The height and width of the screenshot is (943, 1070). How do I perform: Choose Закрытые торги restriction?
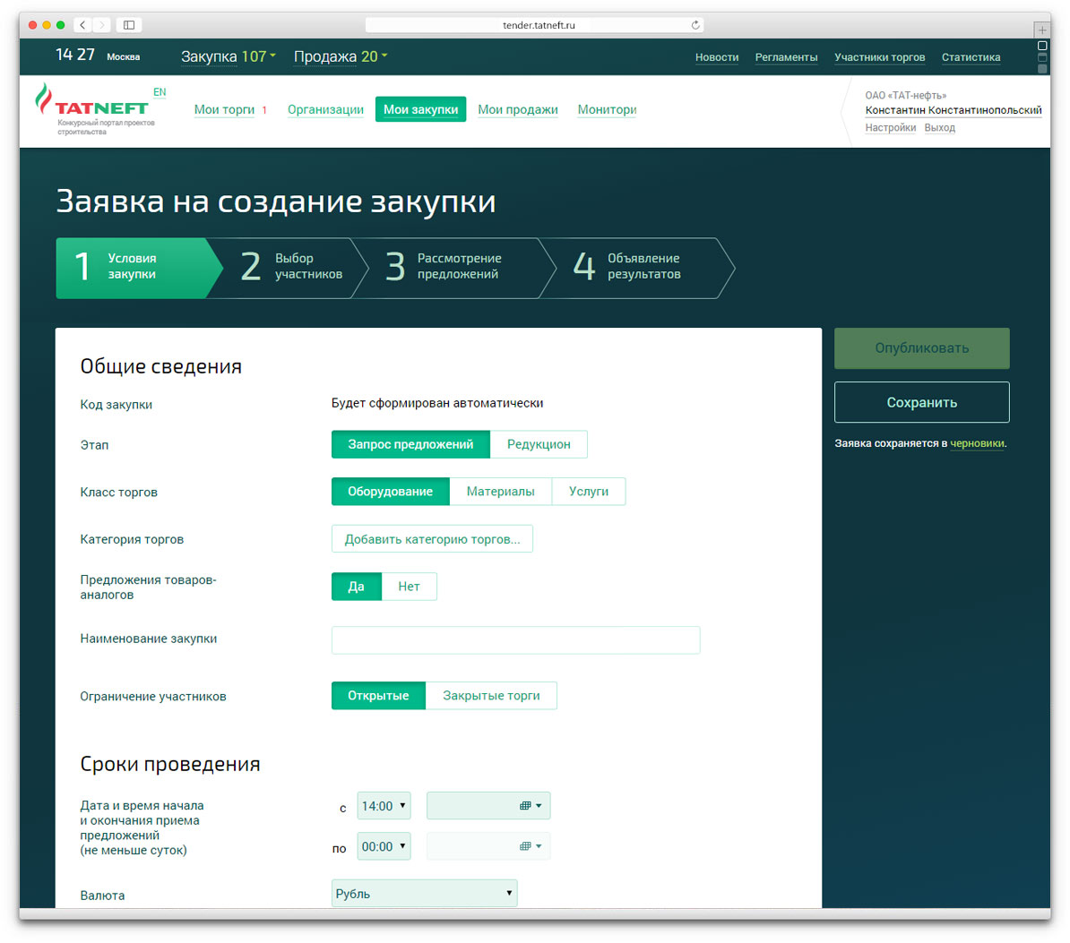click(x=491, y=696)
